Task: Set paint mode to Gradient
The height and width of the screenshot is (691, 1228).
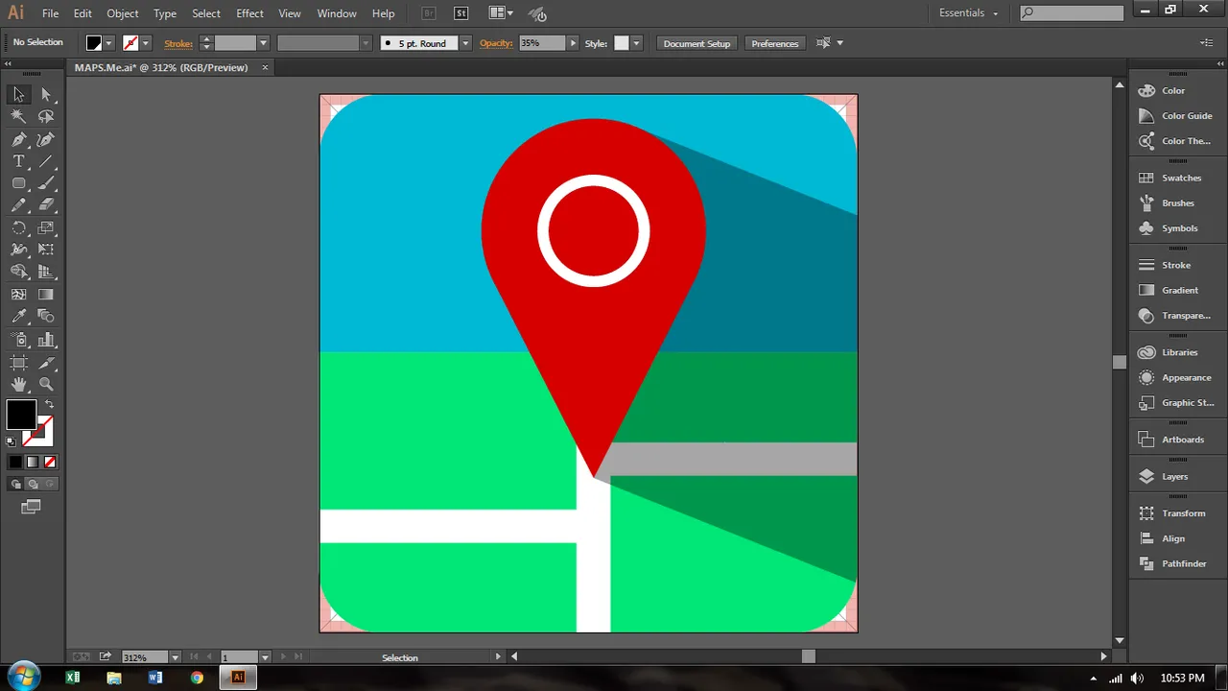Action: click(33, 463)
